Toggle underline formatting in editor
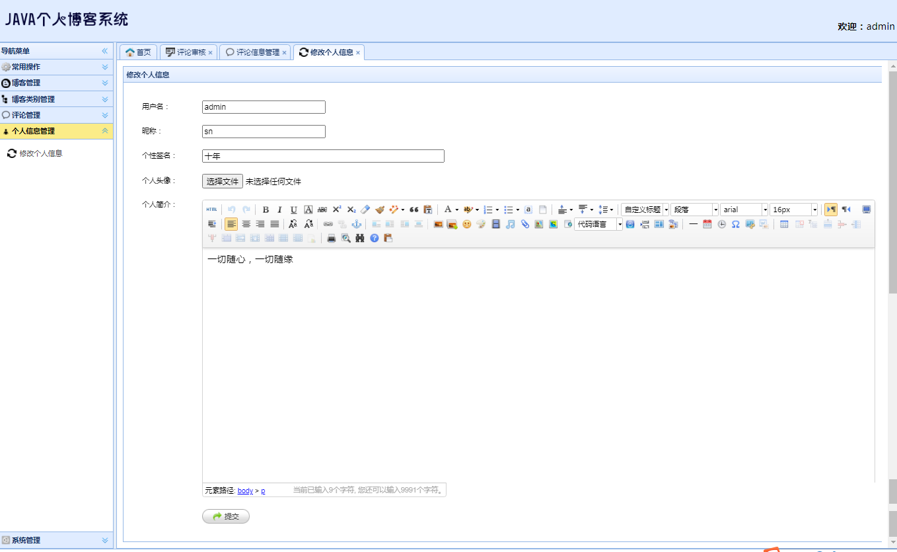Screen dimensions: 897x552 [294, 210]
